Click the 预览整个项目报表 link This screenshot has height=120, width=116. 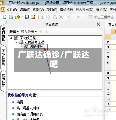(29, 114)
